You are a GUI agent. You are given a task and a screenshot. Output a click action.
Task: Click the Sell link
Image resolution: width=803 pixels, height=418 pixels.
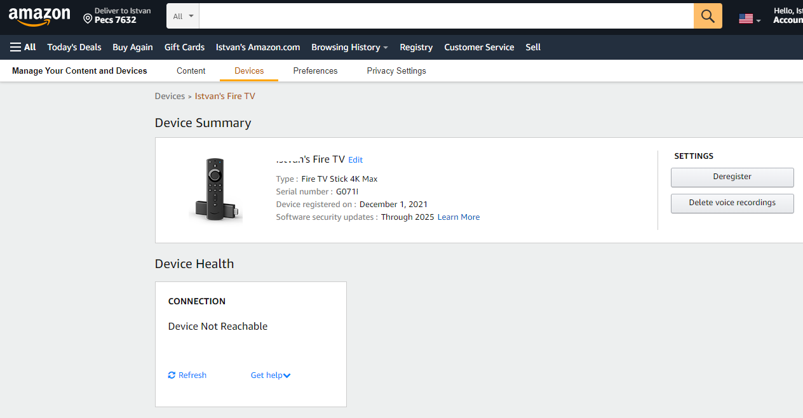point(533,47)
